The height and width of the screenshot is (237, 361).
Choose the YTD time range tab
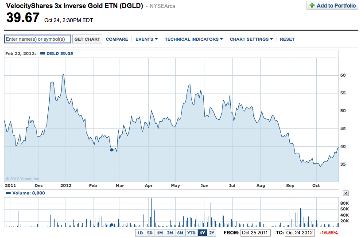(x=191, y=233)
